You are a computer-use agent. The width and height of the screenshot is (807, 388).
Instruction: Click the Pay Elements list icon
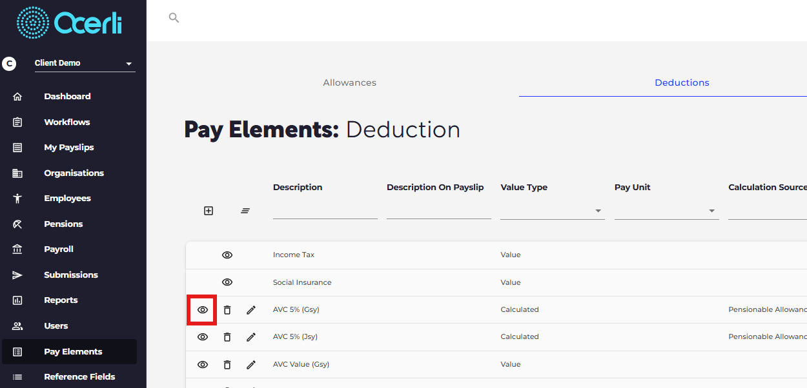tap(17, 352)
